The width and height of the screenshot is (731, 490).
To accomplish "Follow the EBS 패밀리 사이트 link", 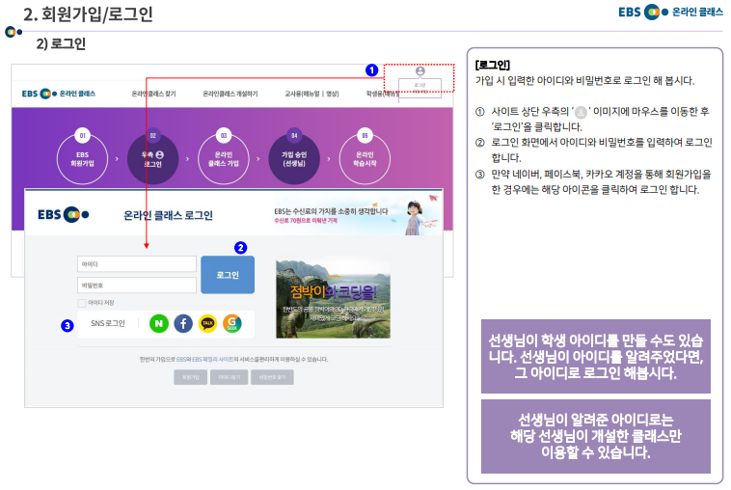I will coord(212,360).
